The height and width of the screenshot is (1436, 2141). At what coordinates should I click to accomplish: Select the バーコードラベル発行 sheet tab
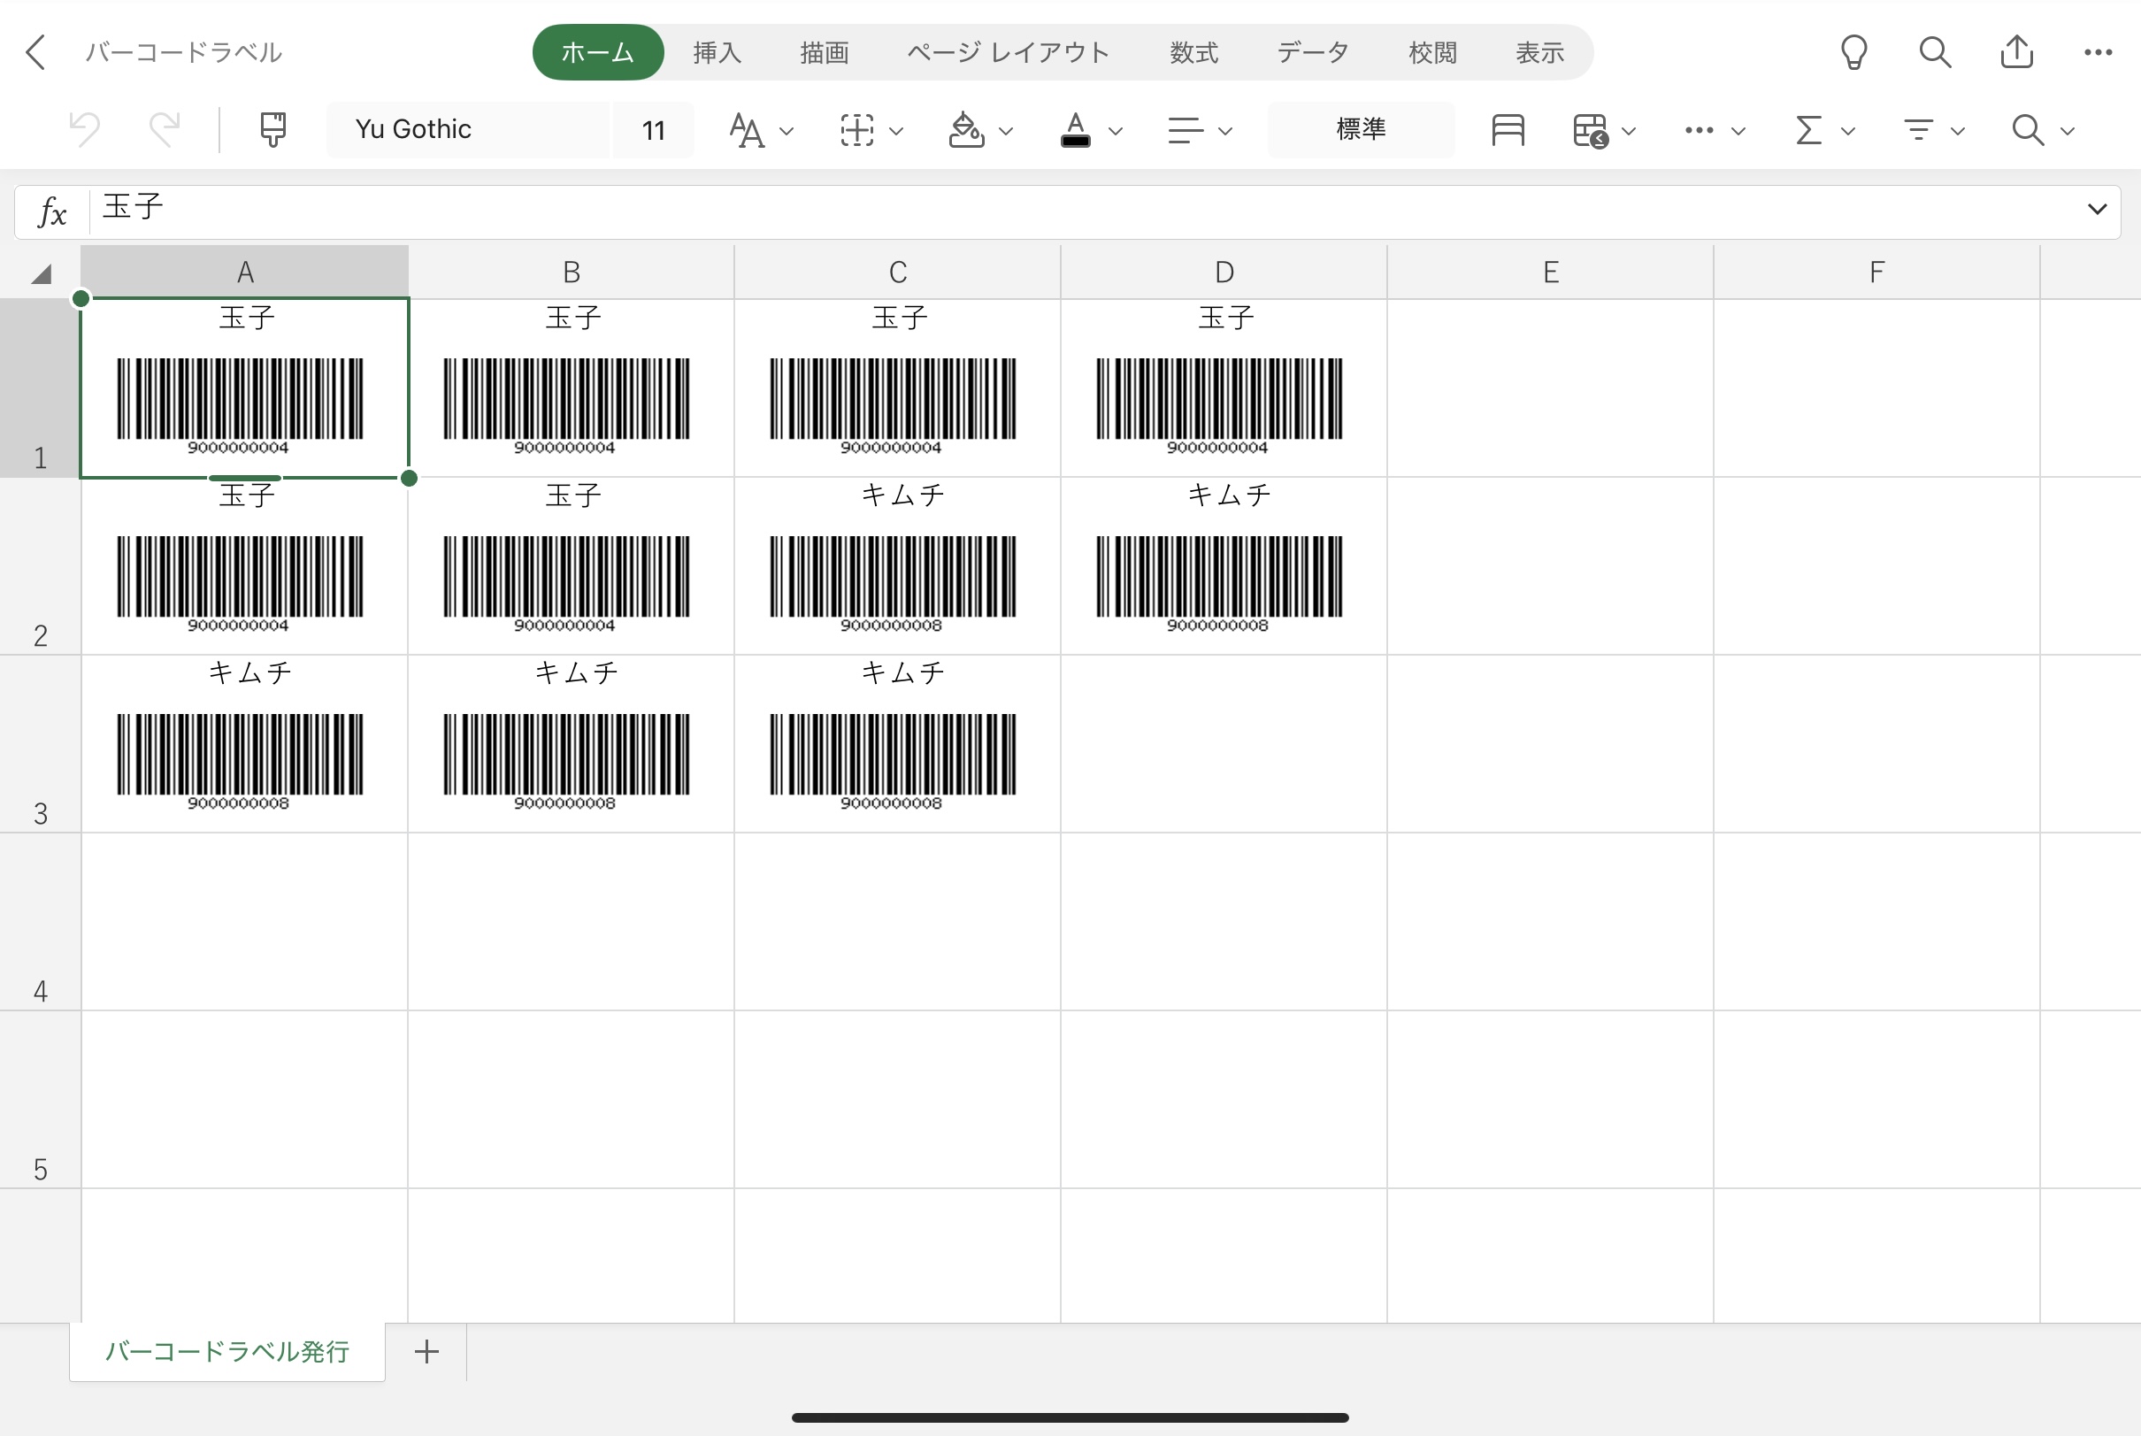click(227, 1351)
